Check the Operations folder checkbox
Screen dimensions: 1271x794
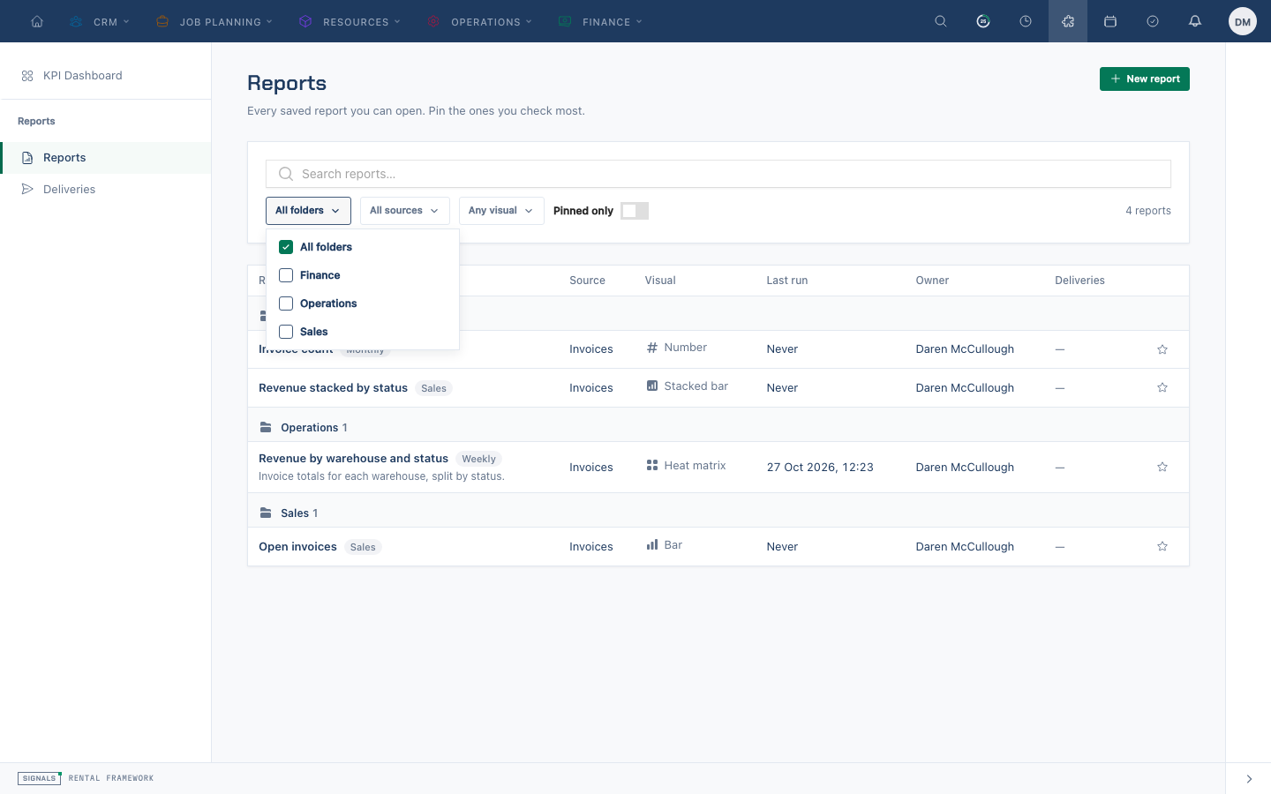click(x=286, y=303)
